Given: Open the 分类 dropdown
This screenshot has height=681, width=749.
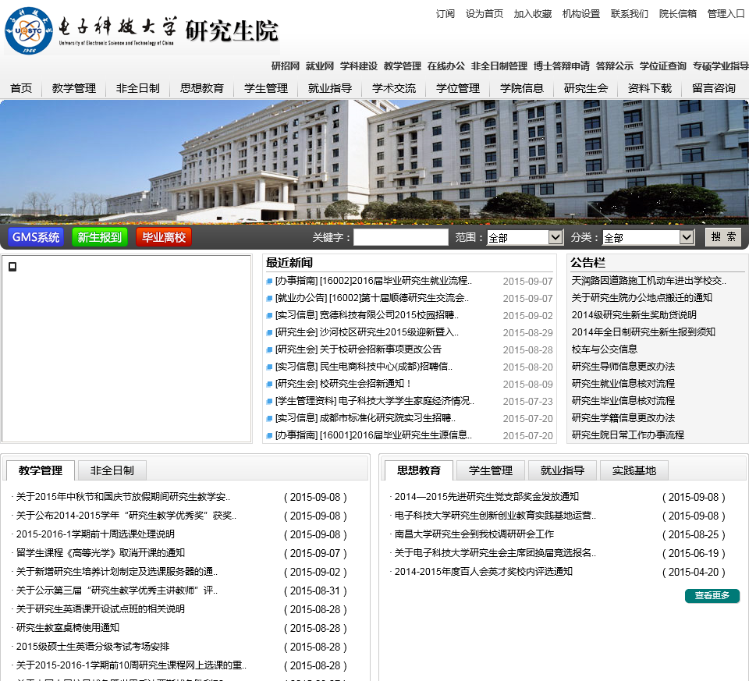Looking at the screenshot, I should pyautogui.click(x=648, y=237).
